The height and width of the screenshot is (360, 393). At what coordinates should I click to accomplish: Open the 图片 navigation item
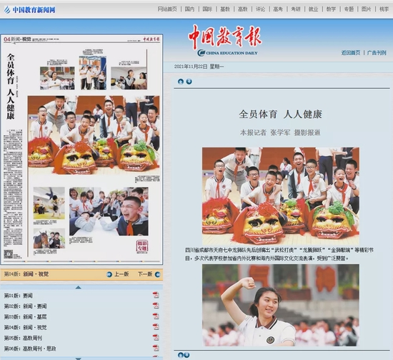(x=366, y=9)
